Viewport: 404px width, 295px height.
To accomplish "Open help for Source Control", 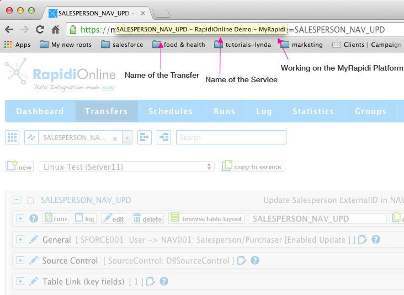I will coord(255,260).
